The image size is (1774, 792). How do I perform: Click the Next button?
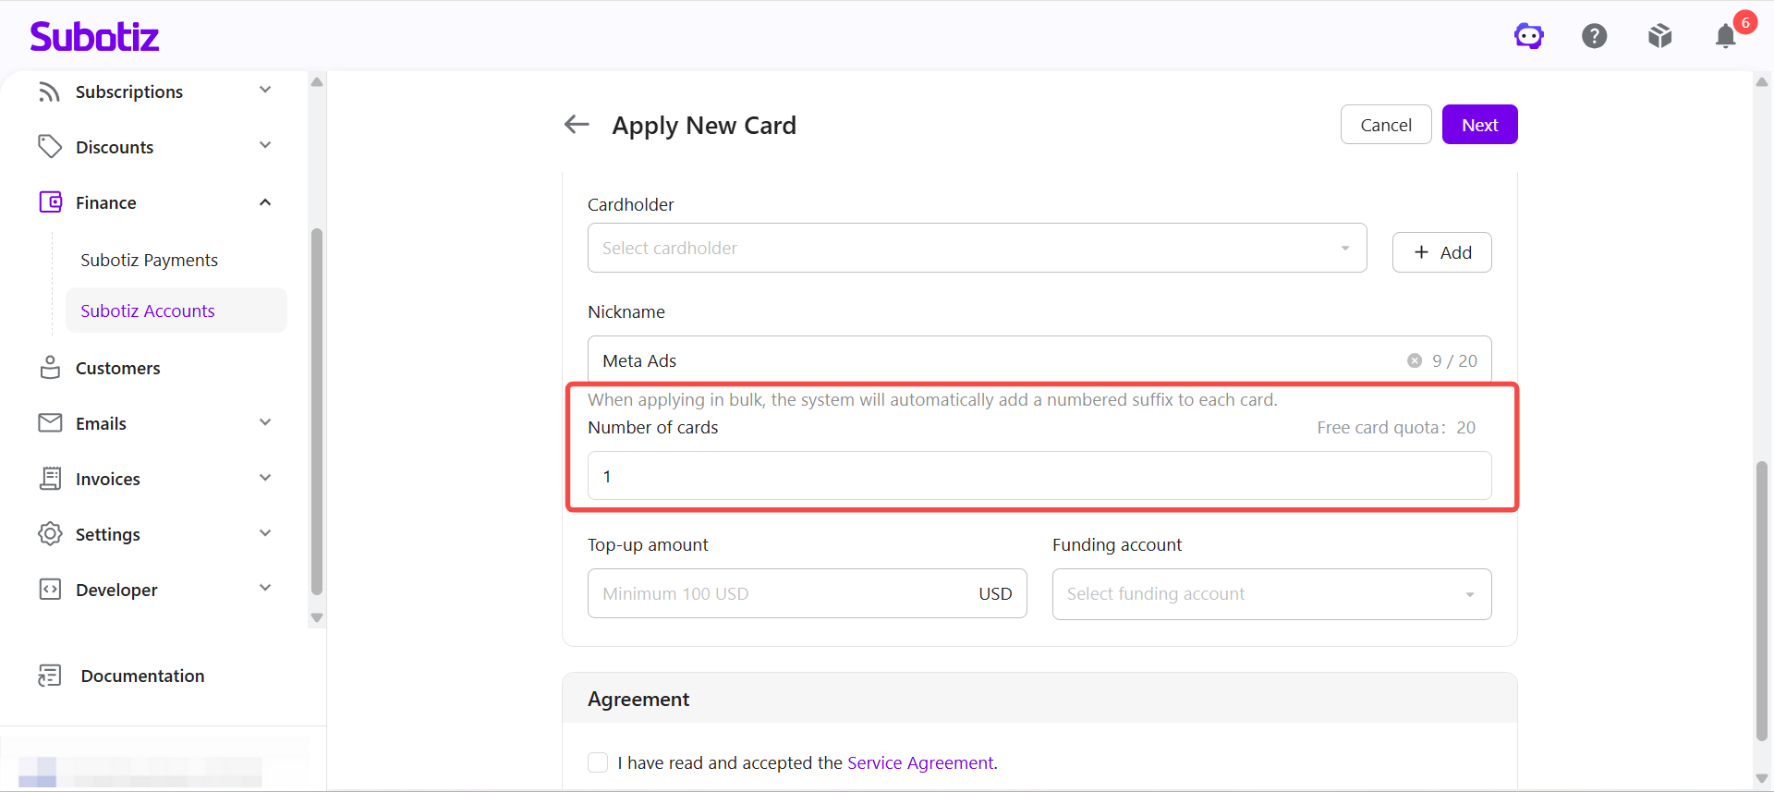pyautogui.click(x=1479, y=125)
